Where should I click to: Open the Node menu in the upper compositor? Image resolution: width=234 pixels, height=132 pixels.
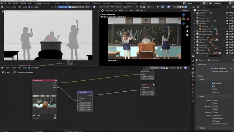tap(25, 7)
